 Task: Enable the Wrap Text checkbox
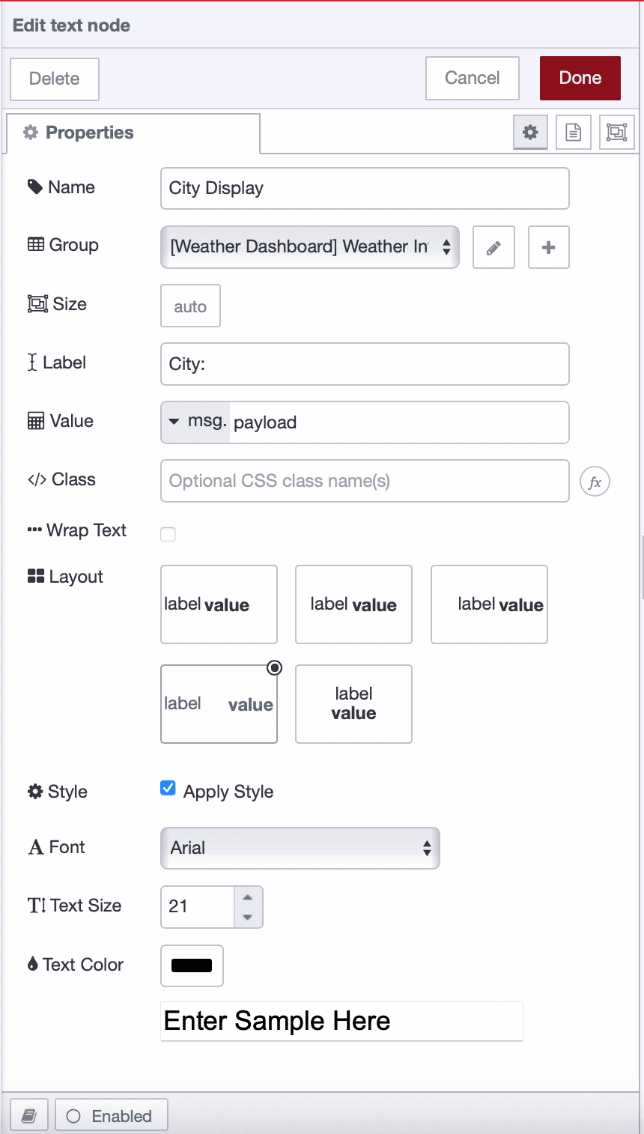168,534
